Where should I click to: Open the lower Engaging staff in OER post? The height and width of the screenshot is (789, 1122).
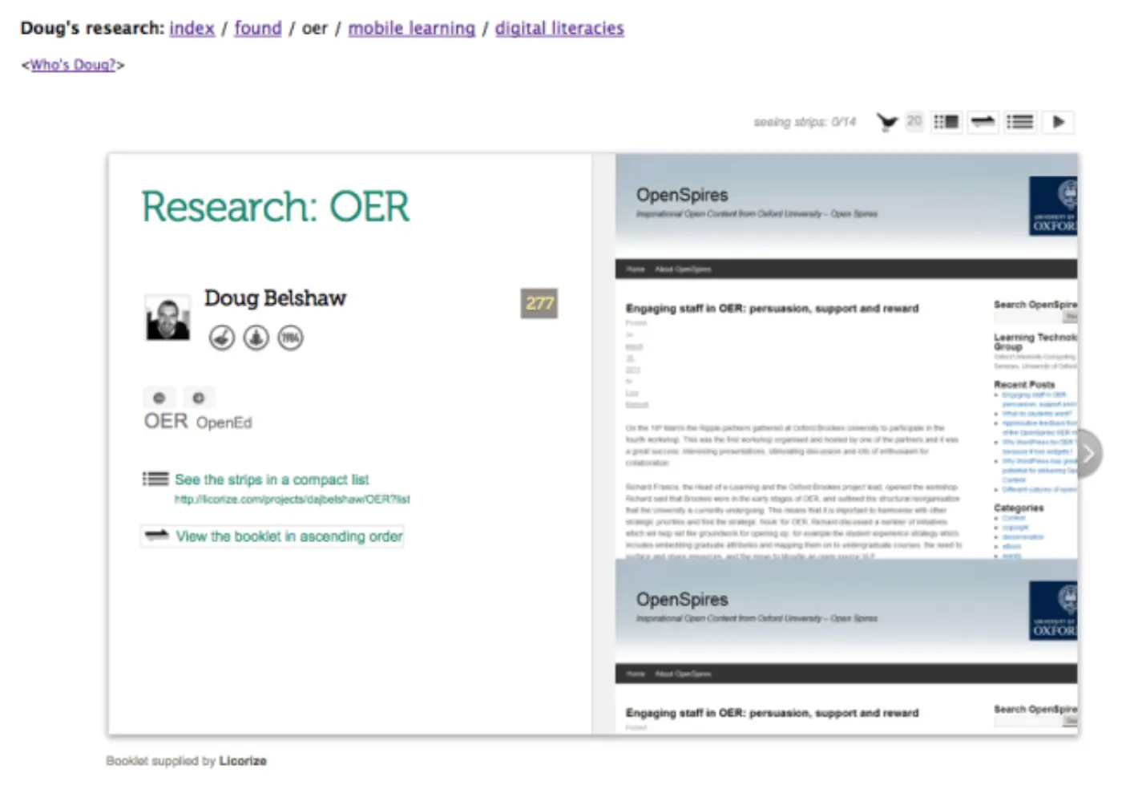772,713
